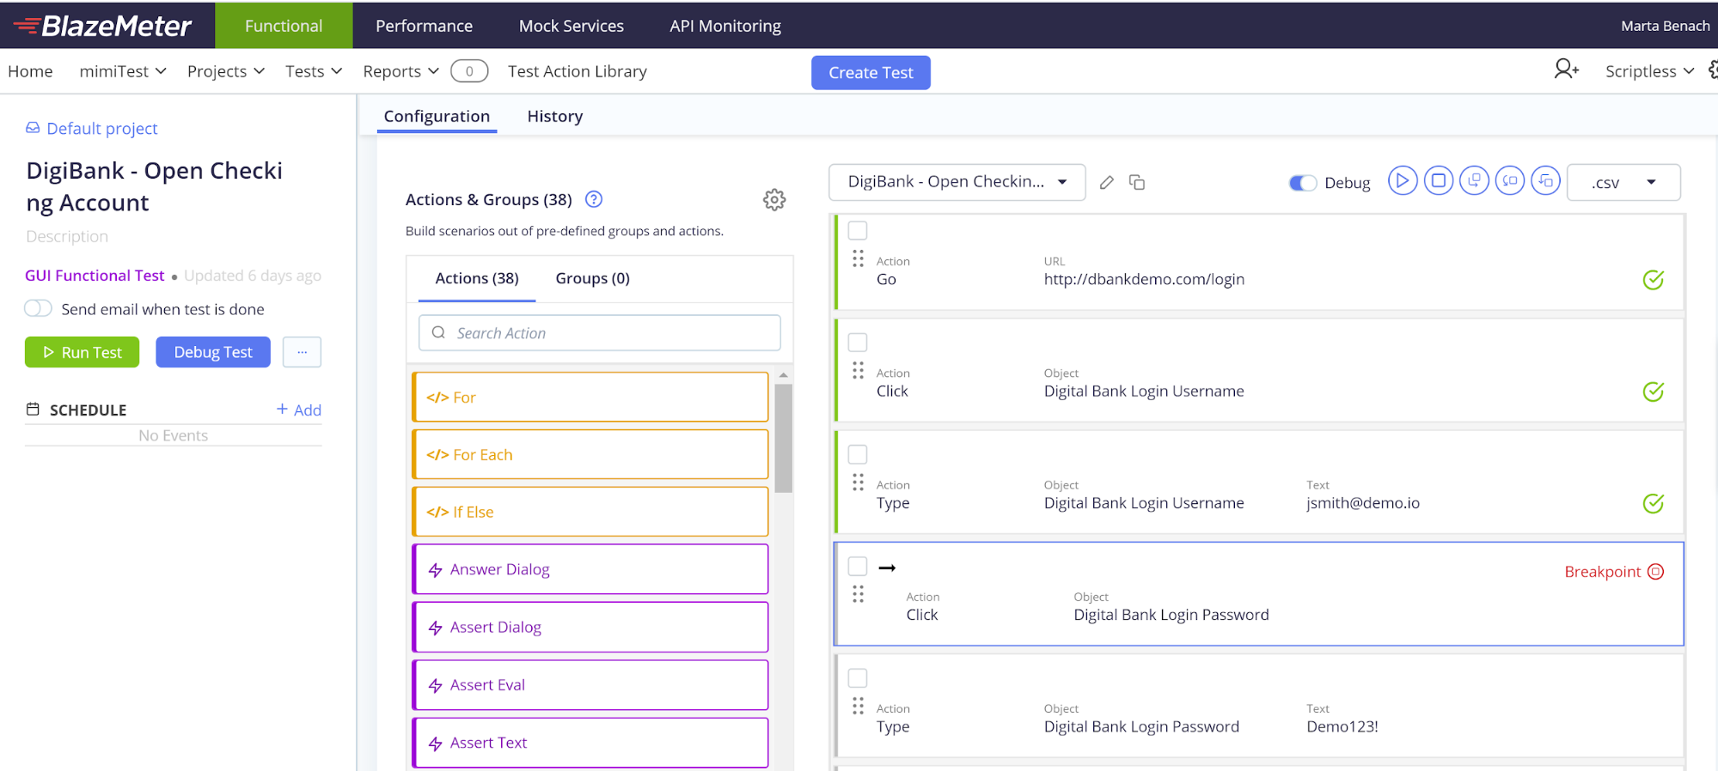Check the box for the Go action step
This screenshot has height=771, width=1718.
coord(858,230)
